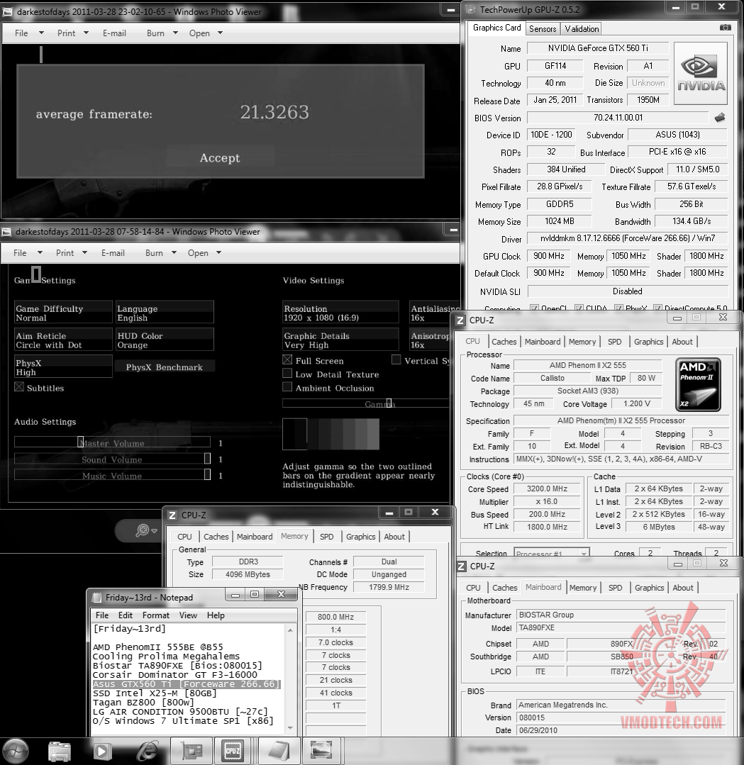Switch to GPU-Z via its taskbar icon
The image size is (744, 765).
coord(191,751)
